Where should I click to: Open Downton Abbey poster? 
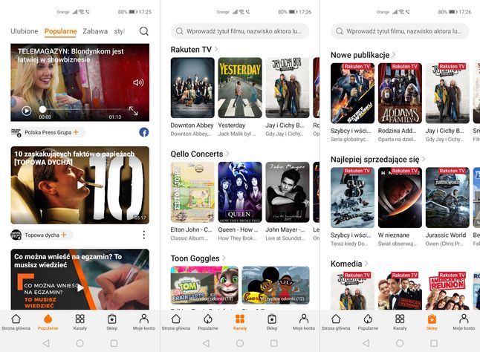tap(192, 88)
